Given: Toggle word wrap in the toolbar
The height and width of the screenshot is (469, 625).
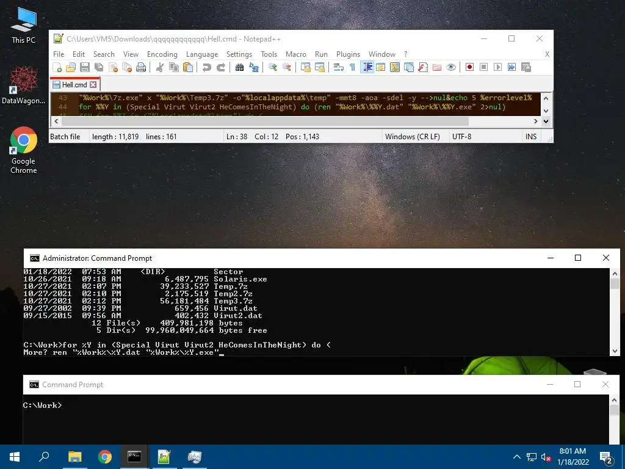Looking at the screenshot, I should tap(338, 67).
